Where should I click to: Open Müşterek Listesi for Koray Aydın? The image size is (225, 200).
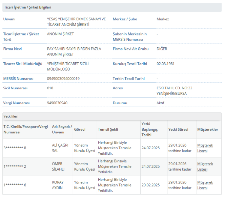point(205,185)
